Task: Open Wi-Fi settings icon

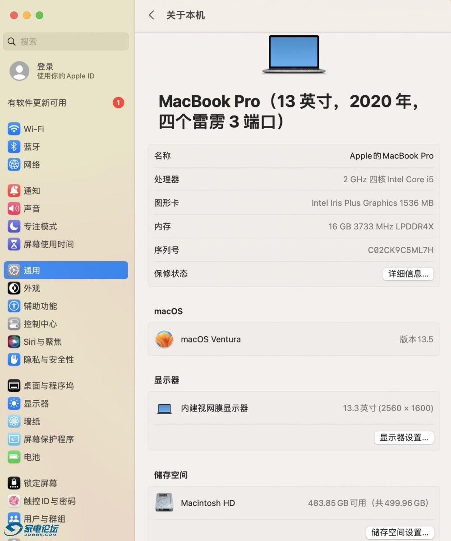Action: click(x=14, y=129)
